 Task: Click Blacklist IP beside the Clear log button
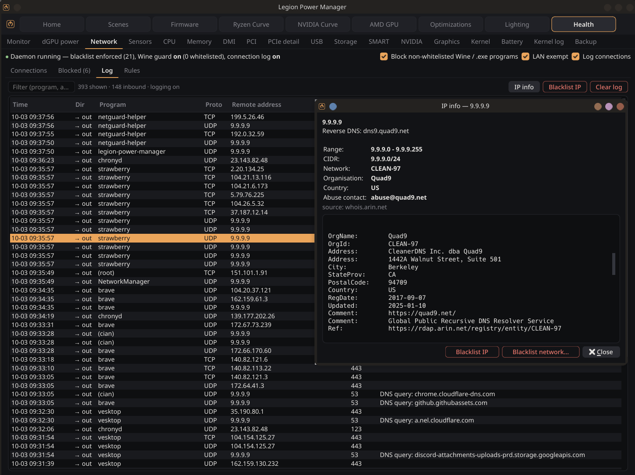564,87
